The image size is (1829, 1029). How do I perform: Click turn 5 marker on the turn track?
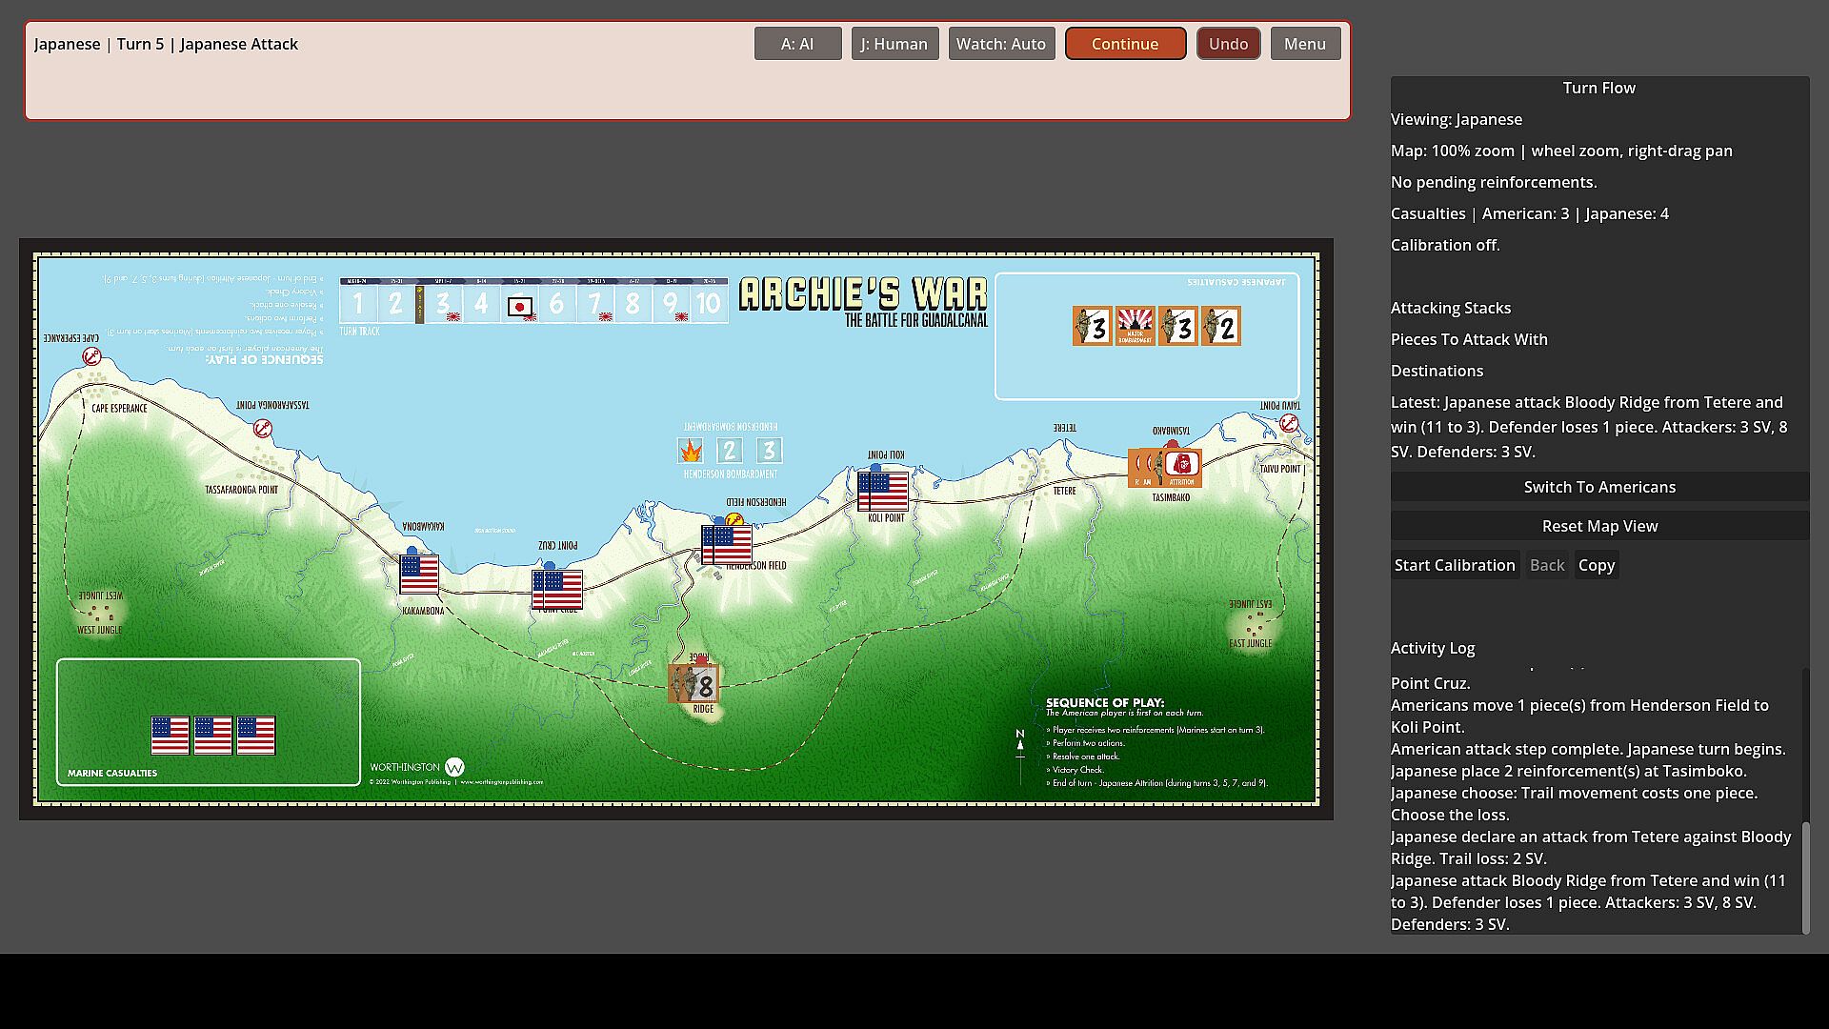(x=519, y=306)
